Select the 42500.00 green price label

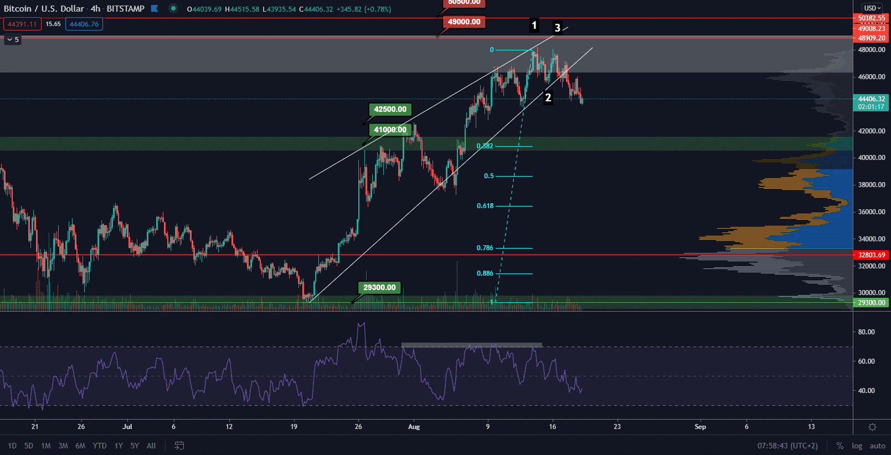point(390,110)
